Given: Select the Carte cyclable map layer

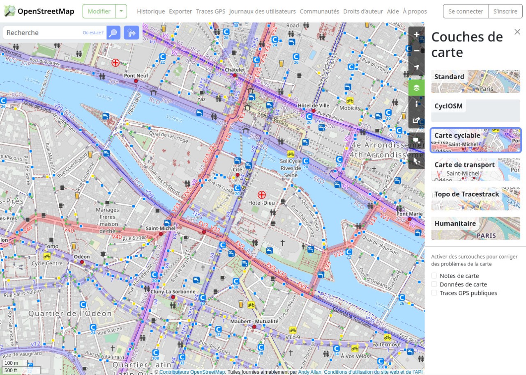Looking at the screenshot, I should pyautogui.click(x=476, y=140).
